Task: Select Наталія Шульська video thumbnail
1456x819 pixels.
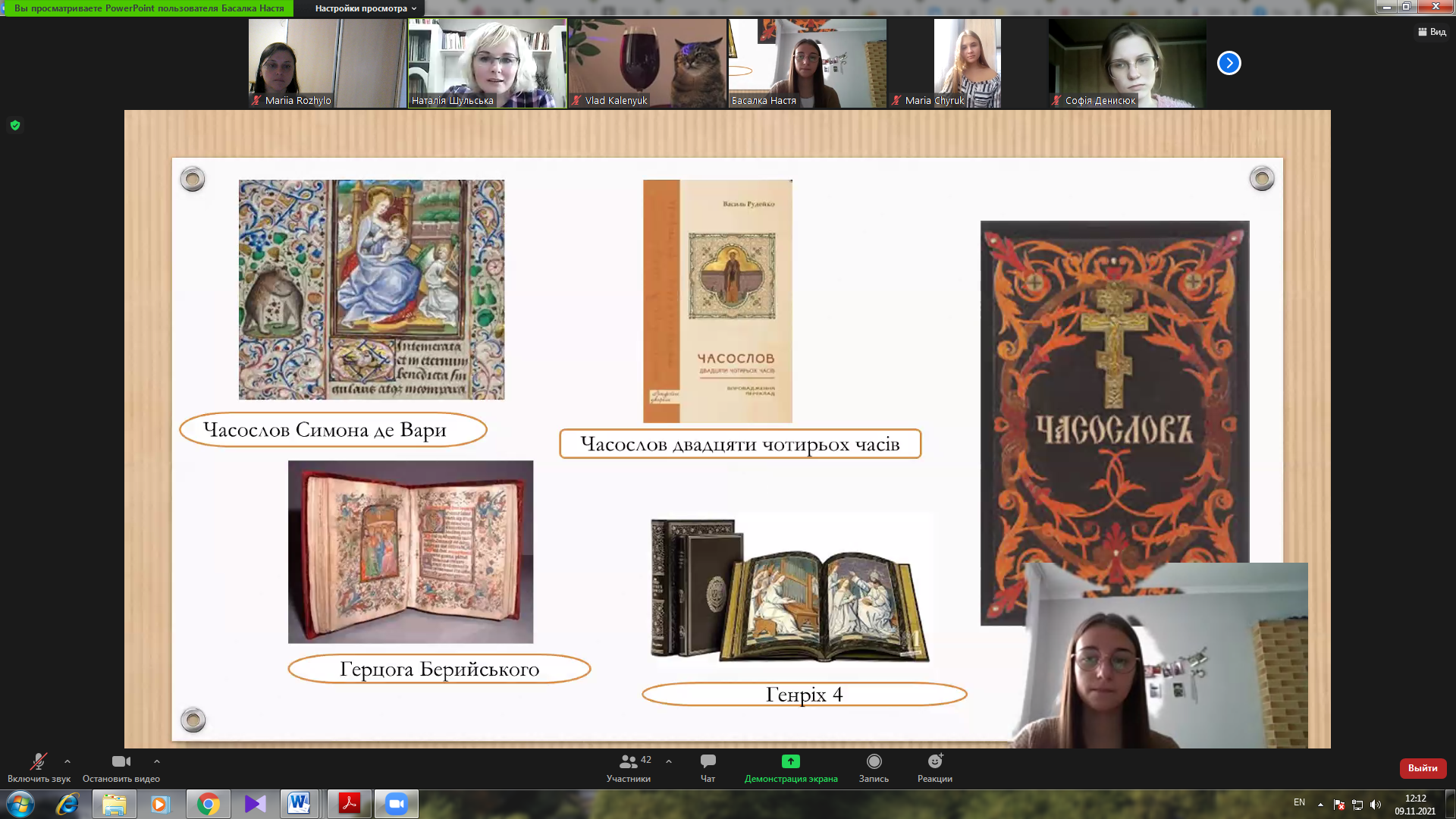Action: click(487, 63)
